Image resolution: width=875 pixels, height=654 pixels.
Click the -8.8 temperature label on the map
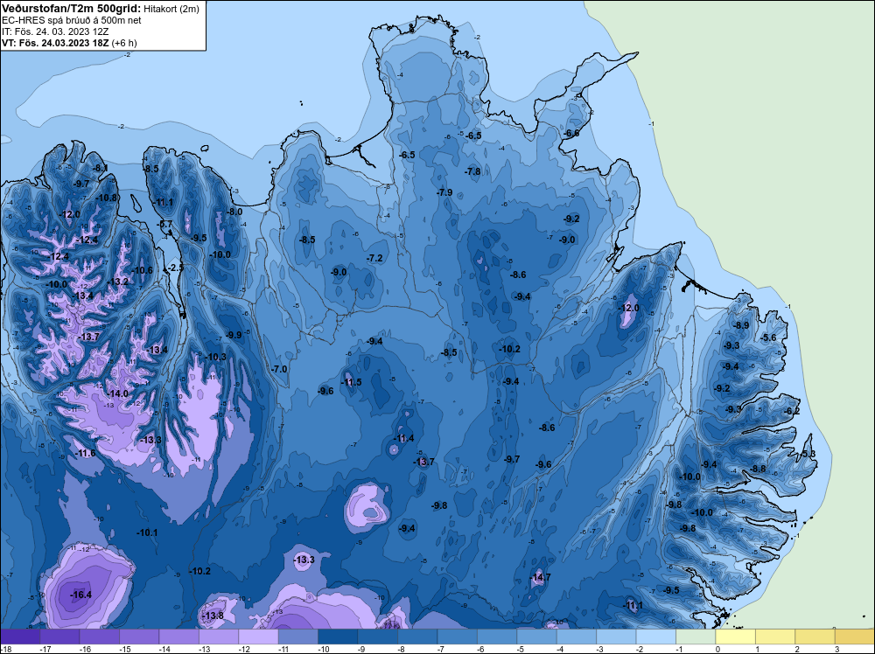759,469
